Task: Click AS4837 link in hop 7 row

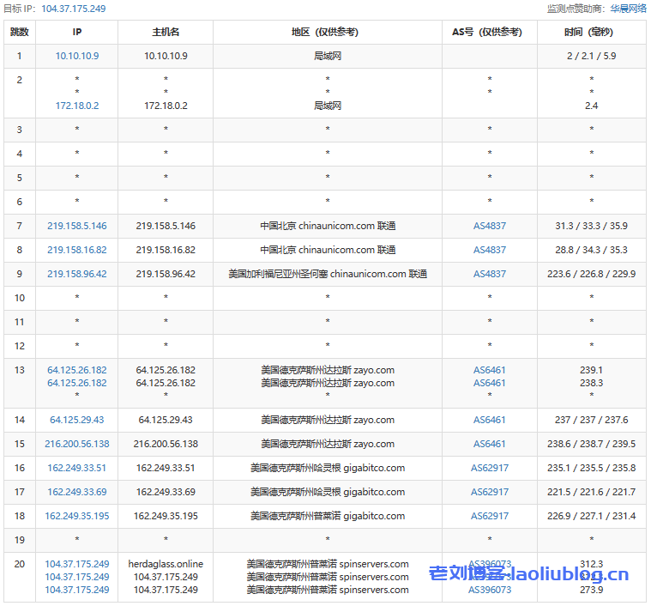Action: pyautogui.click(x=490, y=226)
